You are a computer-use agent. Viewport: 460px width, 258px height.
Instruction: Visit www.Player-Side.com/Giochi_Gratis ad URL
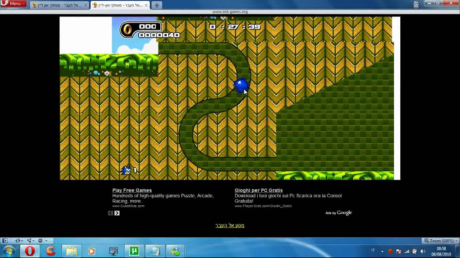coord(263,206)
